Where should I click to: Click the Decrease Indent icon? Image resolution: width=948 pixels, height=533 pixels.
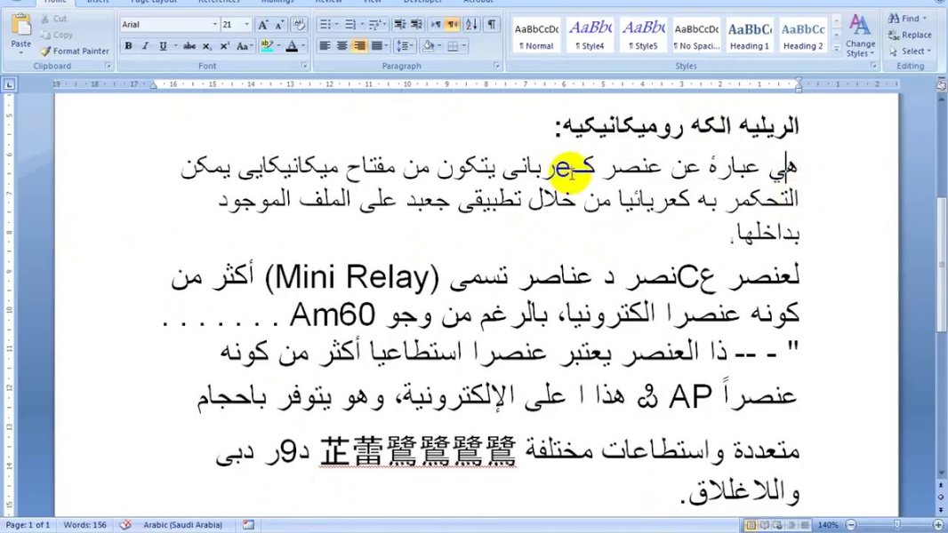(x=399, y=25)
